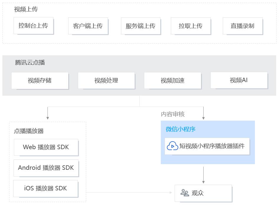280x208 pixels.
Task: Click the cloud play icon in the mini program plugin box
Action: point(172,146)
